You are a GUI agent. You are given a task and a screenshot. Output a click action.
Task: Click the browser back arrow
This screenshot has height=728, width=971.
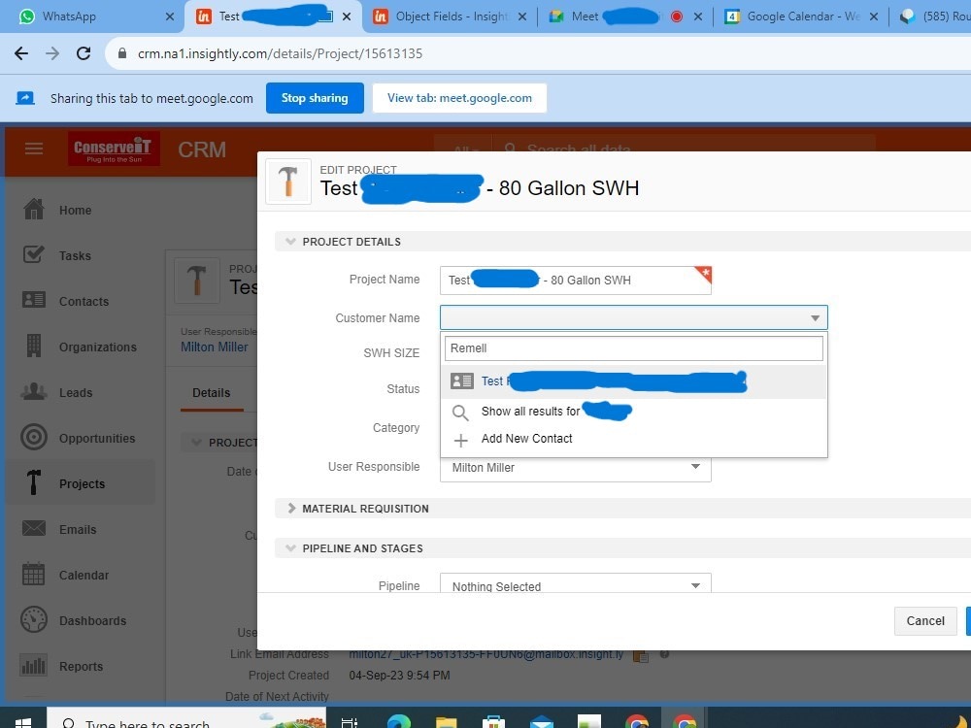tap(21, 53)
